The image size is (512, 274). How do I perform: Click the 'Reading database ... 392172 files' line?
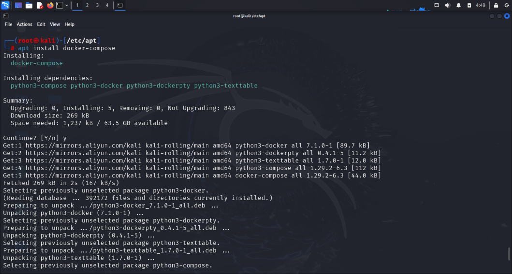point(138,198)
